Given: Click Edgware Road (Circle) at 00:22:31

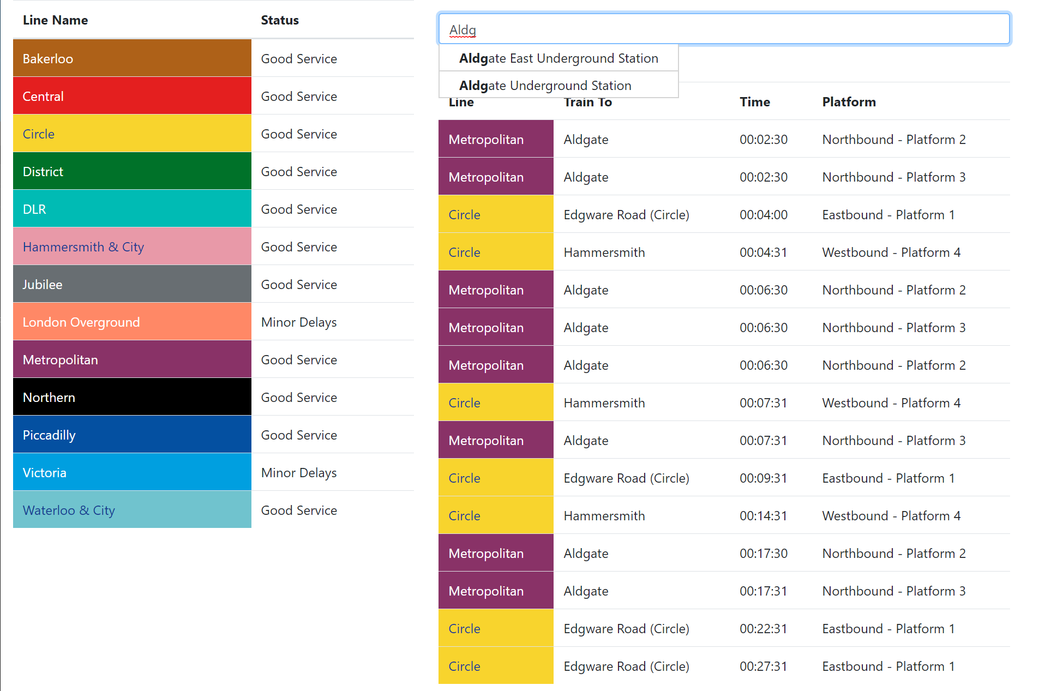Looking at the screenshot, I should [627, 629].
